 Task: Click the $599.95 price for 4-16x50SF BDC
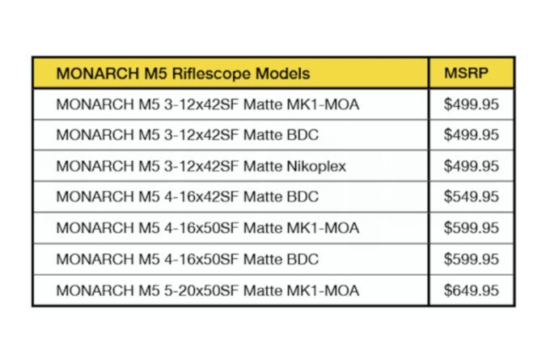[x=471, y=259]
